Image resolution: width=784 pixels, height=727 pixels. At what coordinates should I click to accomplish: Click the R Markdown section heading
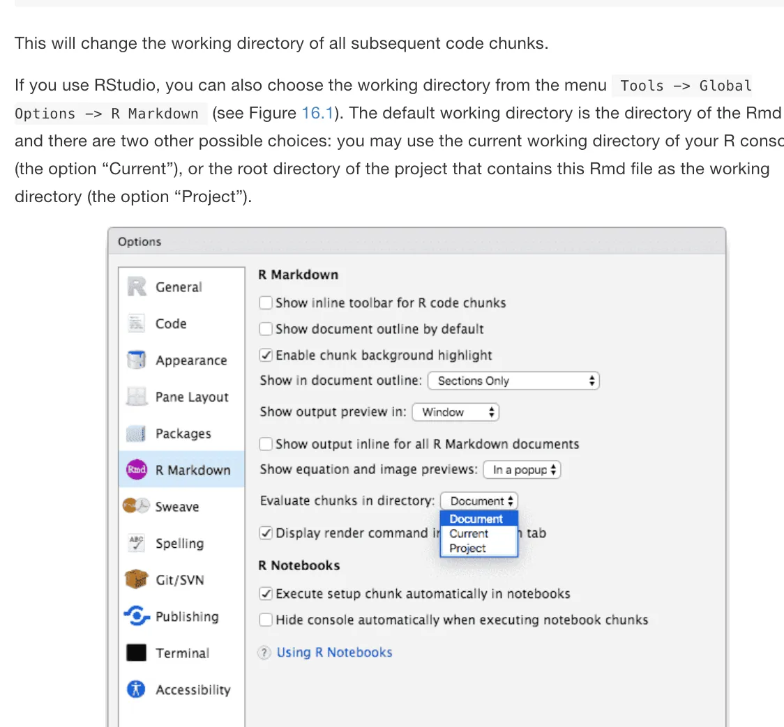(x=298, y=275)
